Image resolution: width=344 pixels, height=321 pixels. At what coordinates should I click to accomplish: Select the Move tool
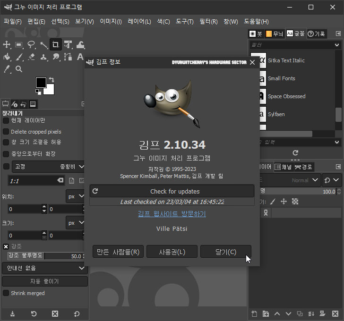7,45
